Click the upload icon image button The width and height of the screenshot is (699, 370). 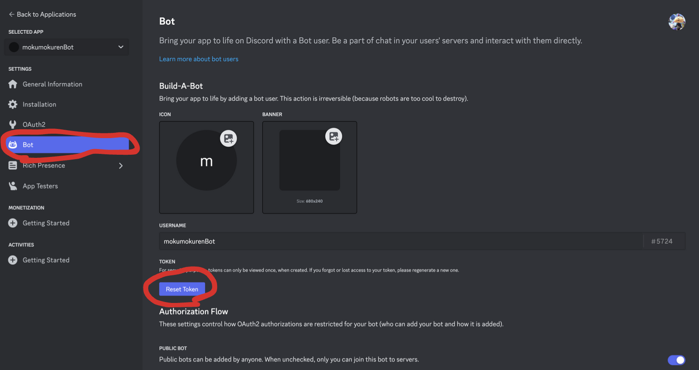(x=228, y=139)
